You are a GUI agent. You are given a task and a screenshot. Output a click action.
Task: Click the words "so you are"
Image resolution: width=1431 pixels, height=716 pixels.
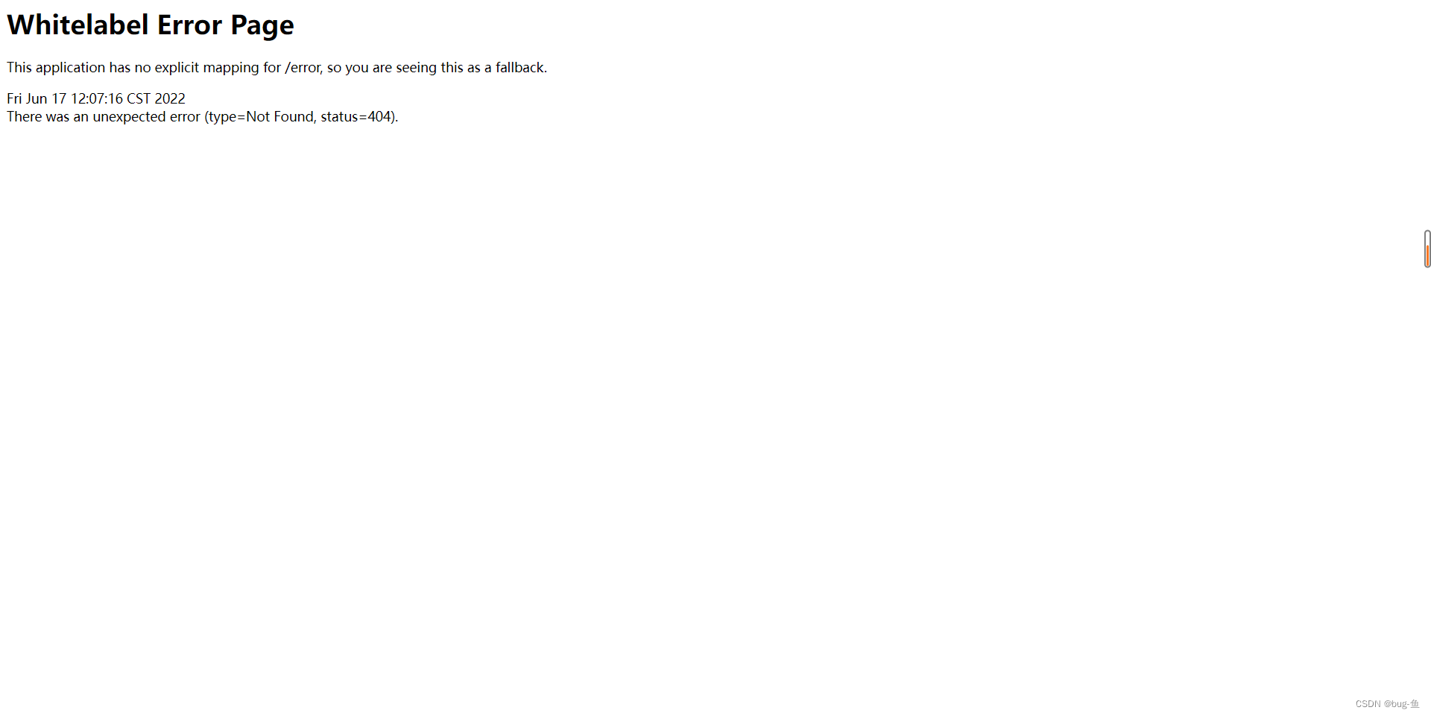point(359,68)
